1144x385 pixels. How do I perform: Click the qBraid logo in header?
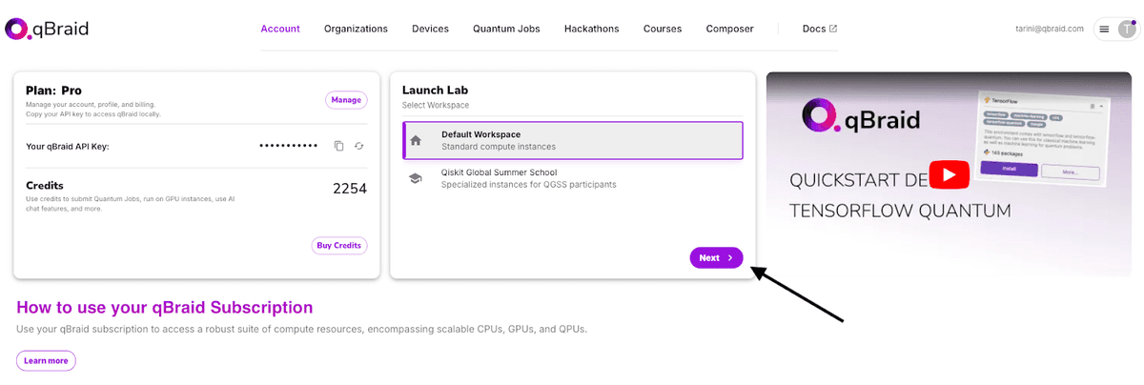(47, 29)
